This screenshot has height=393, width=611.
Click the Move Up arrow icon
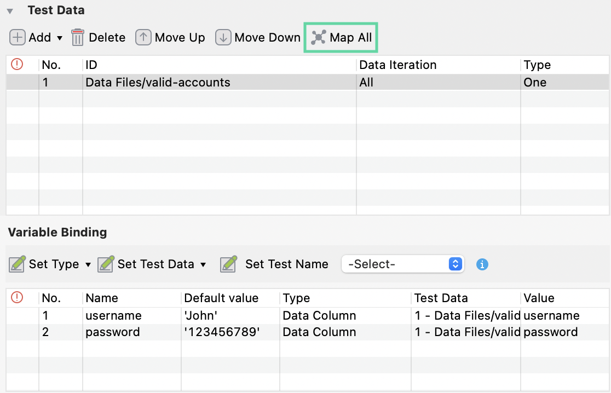143,37
